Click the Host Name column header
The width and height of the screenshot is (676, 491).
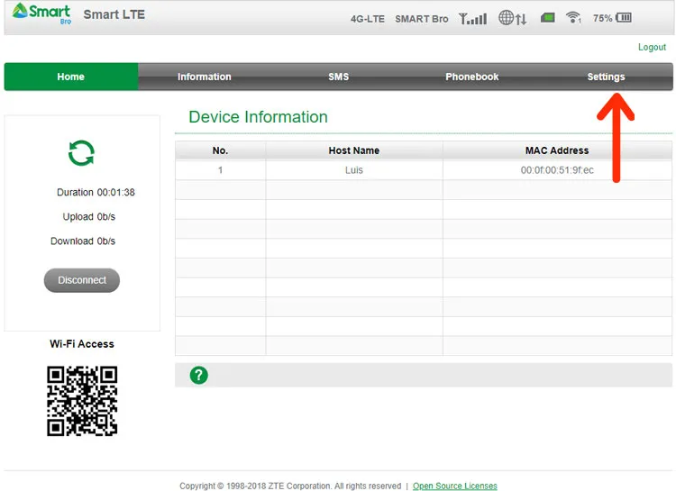(354, 150)
